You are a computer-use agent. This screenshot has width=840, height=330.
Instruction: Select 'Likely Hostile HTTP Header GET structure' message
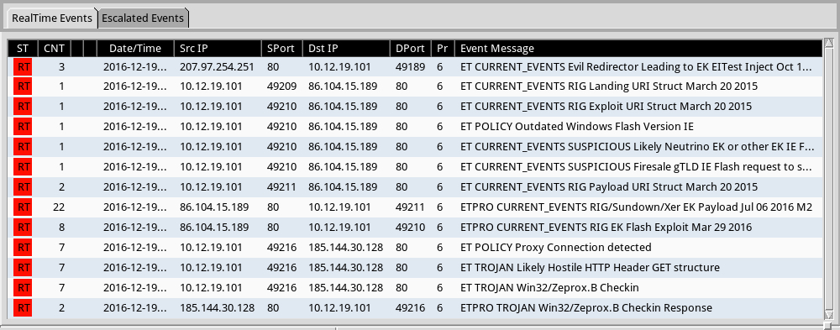tap(590, 267)
